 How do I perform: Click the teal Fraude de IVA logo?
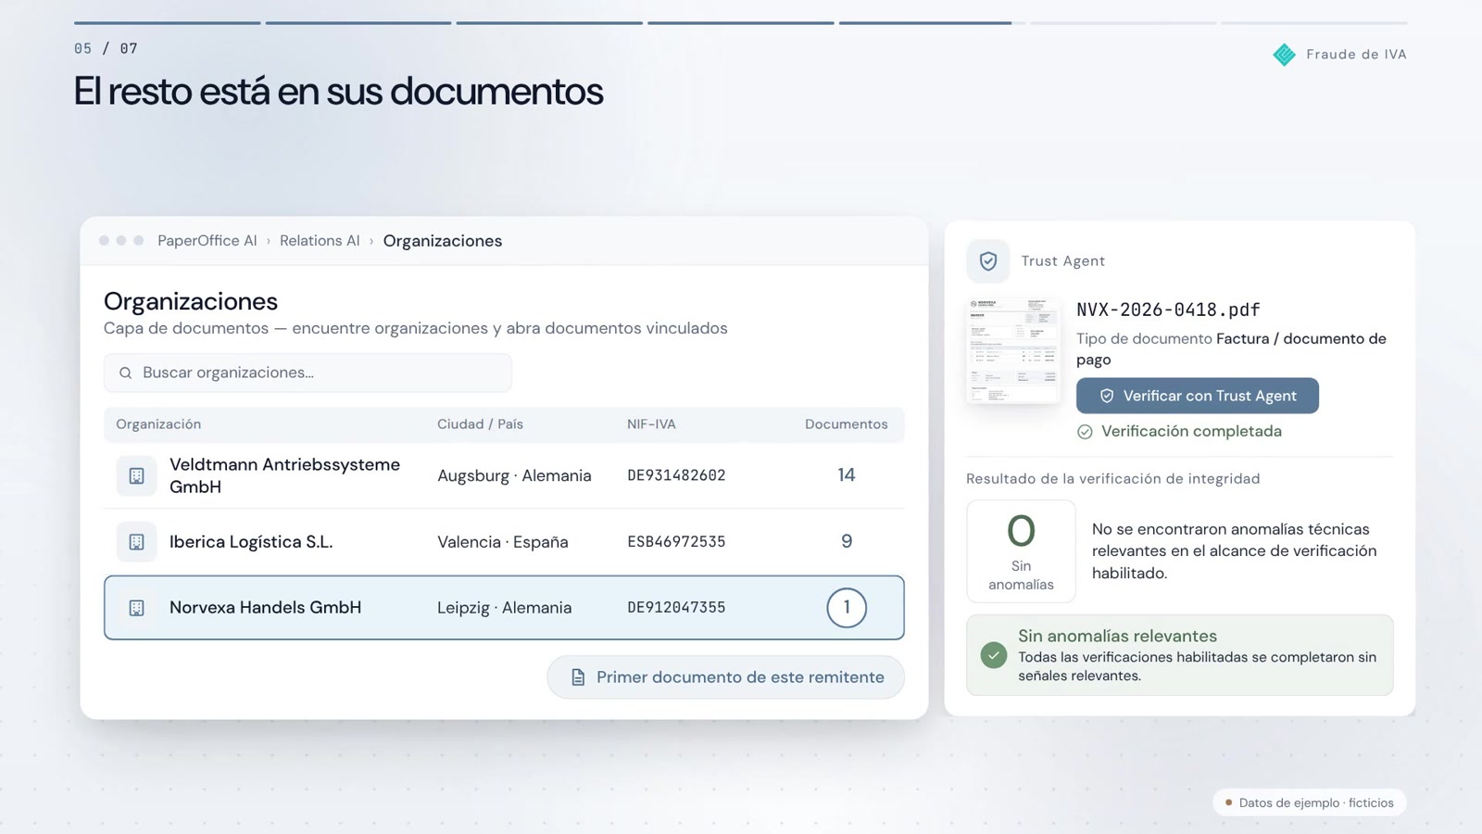[x=1284, y=55]
